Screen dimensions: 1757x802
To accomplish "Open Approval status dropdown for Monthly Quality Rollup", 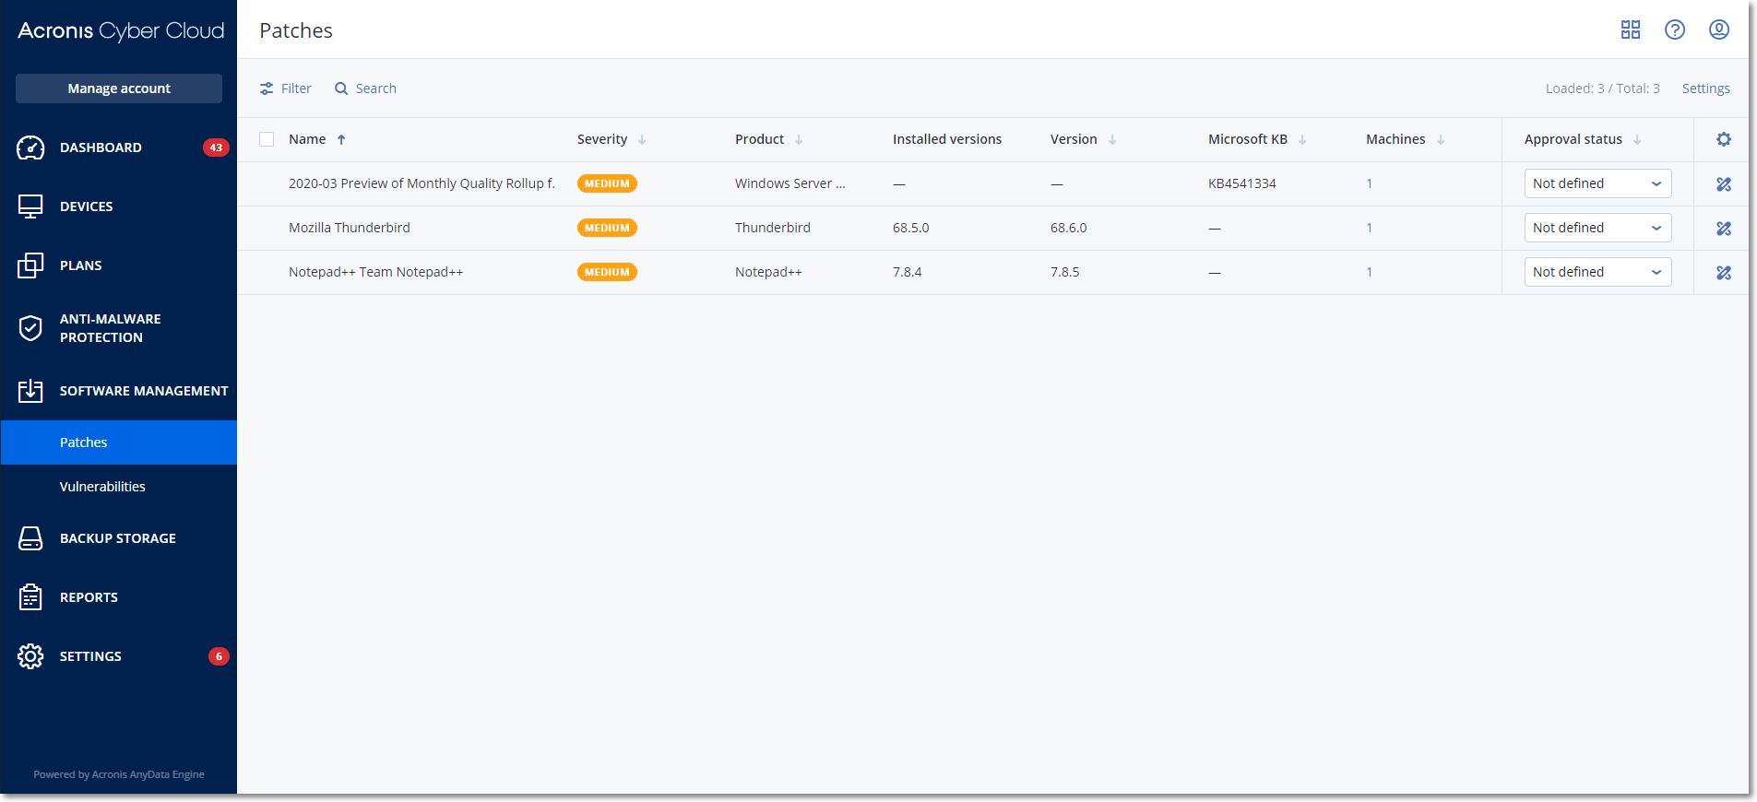I will pos(1597,183).
